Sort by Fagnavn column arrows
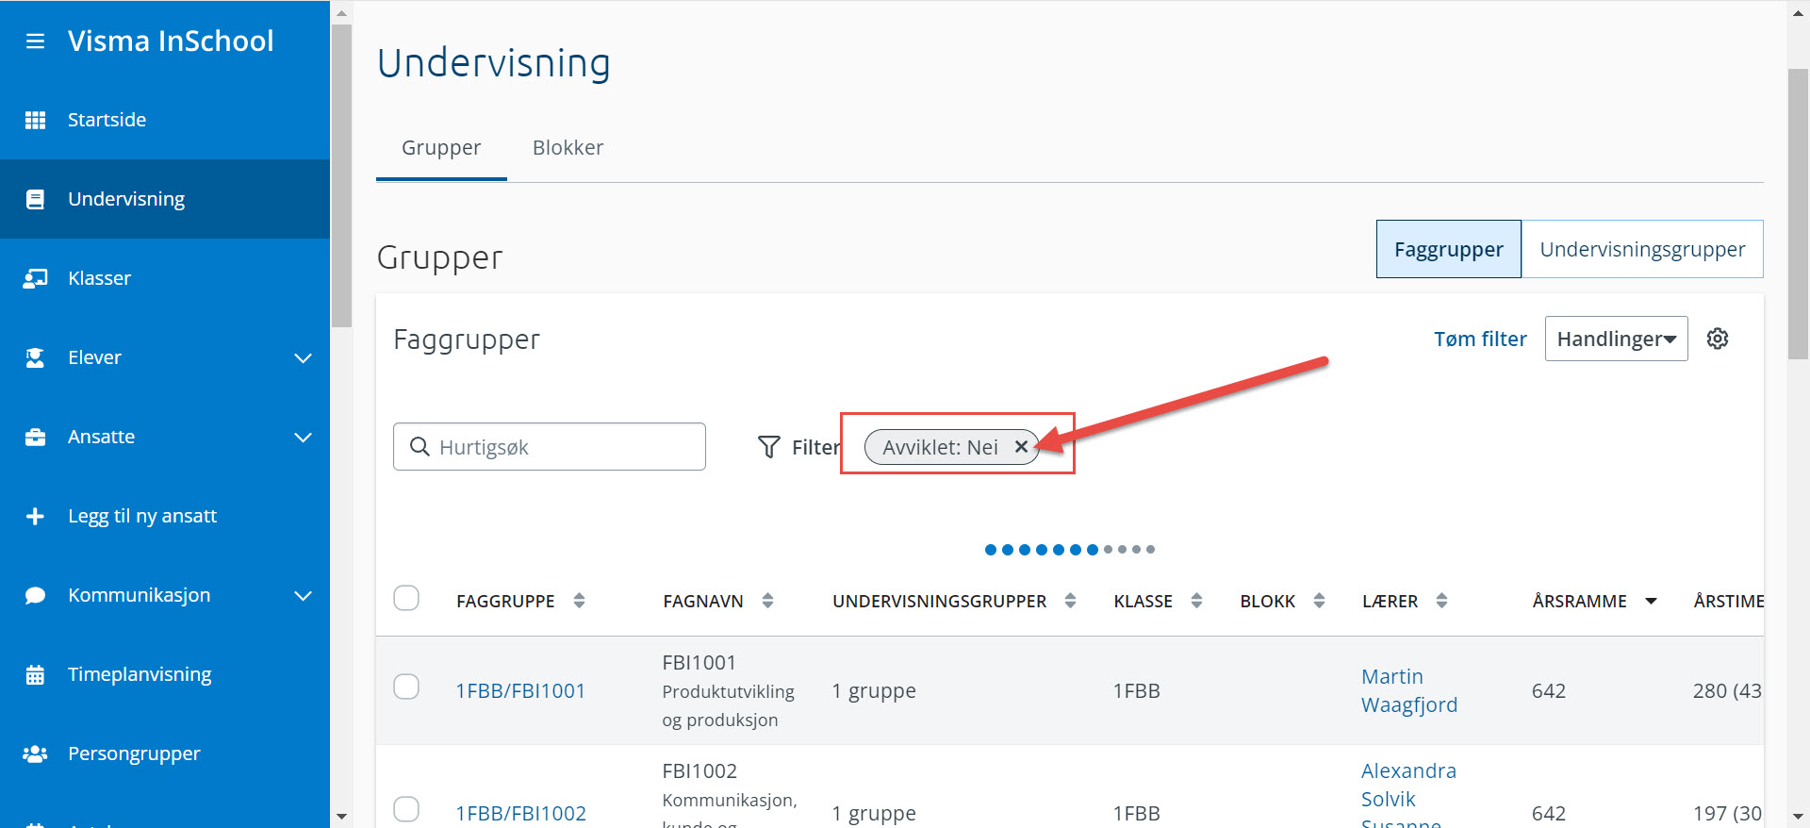The image size is (1810, 828). pos(767,601)
